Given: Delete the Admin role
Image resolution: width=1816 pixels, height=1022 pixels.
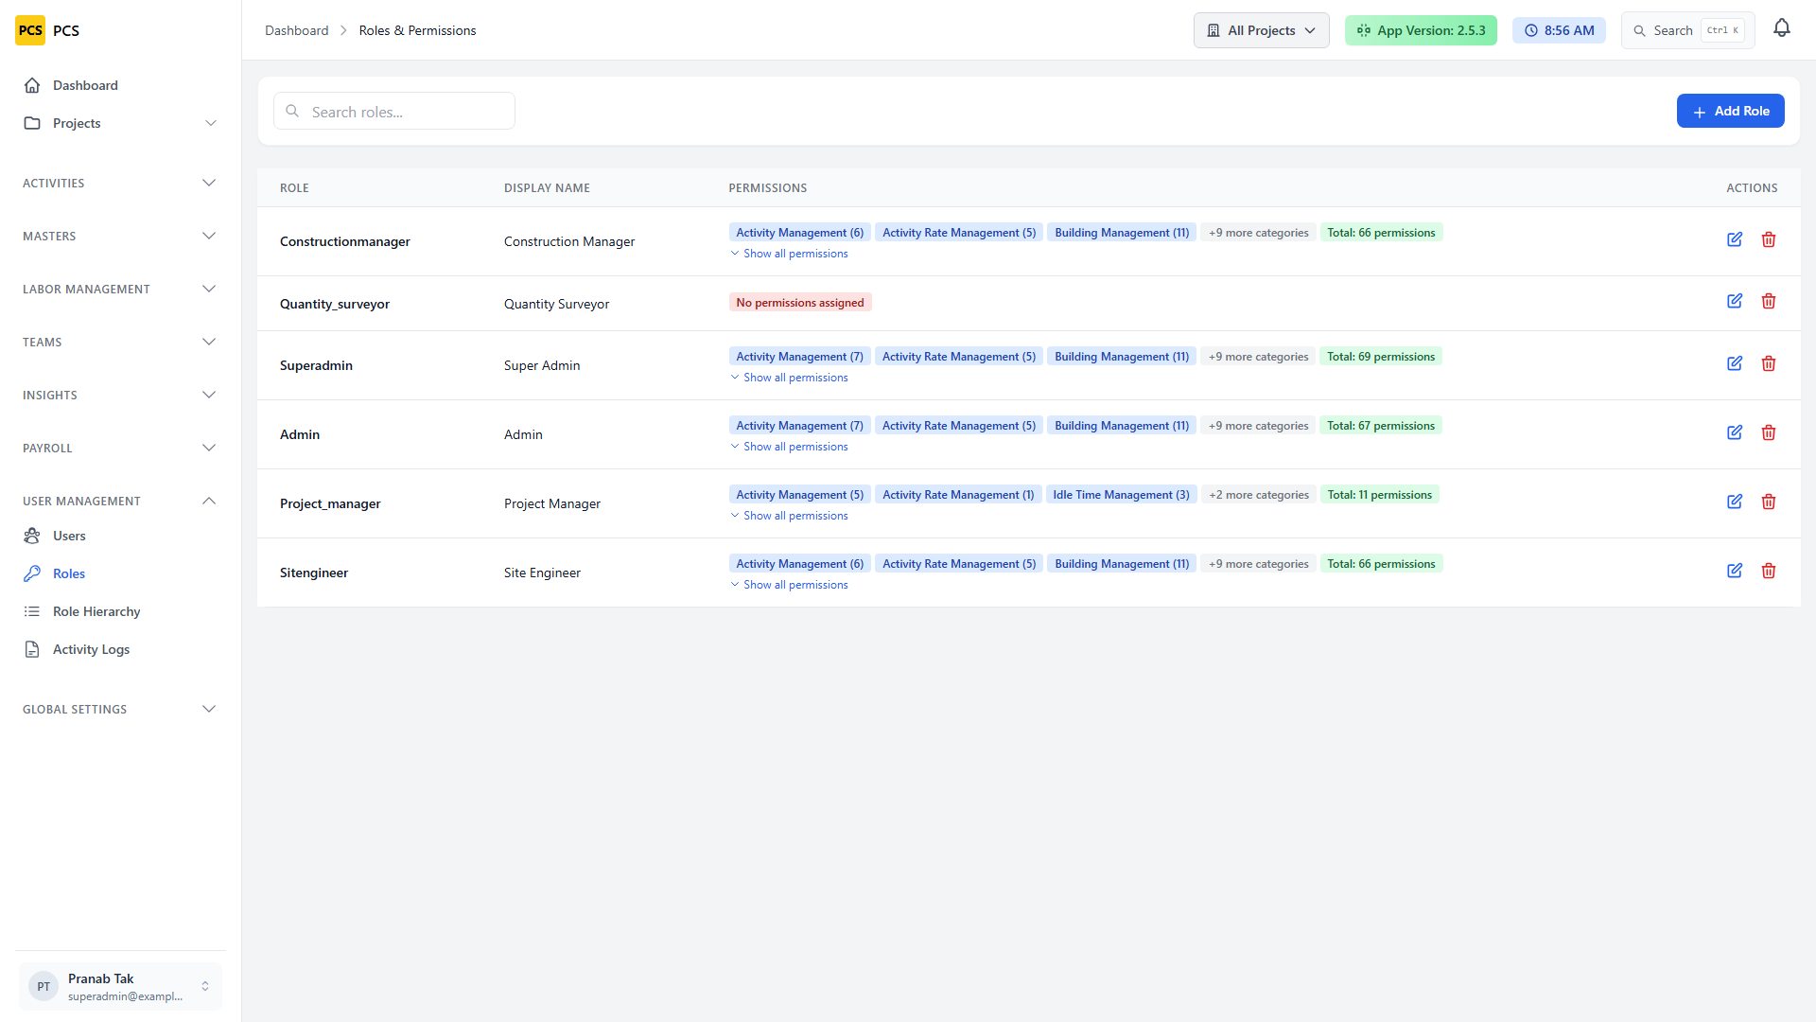Looking at the screenshot, I should coord(1769,432).
